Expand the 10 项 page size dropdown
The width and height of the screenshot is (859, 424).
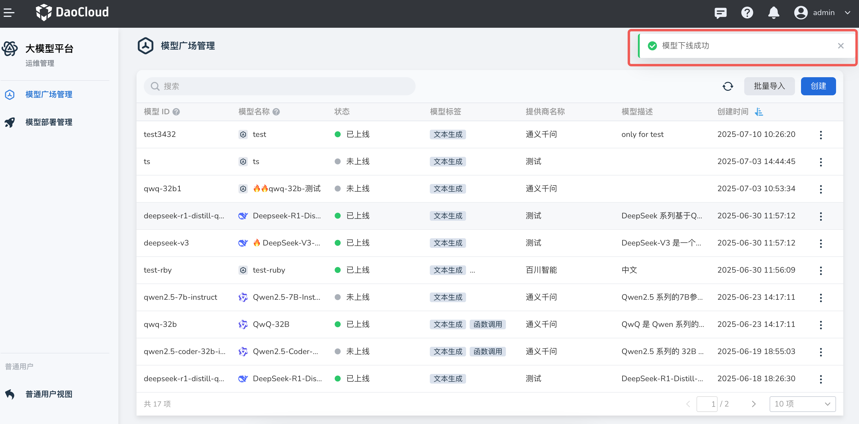tap(802, 404)
